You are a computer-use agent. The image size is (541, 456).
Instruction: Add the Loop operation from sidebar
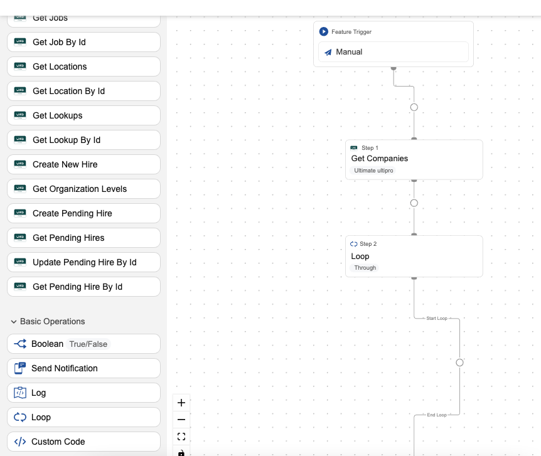[84, 417]
